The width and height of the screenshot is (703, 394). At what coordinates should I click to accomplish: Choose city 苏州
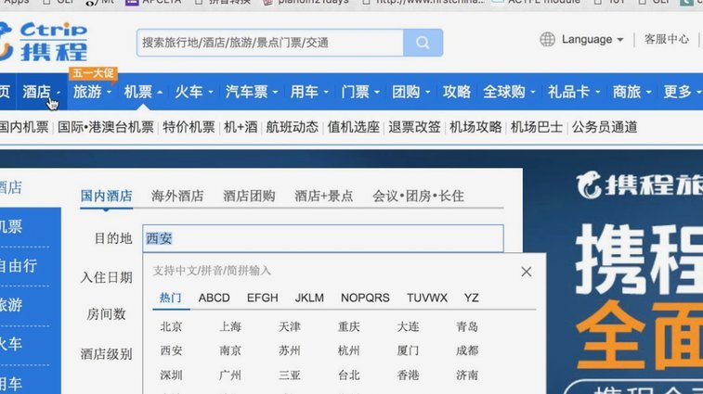pyautogui.click(x=290, y=350)
